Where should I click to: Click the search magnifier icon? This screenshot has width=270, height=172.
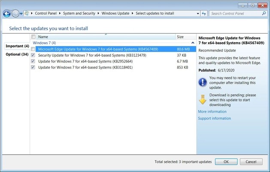[264, 13]
